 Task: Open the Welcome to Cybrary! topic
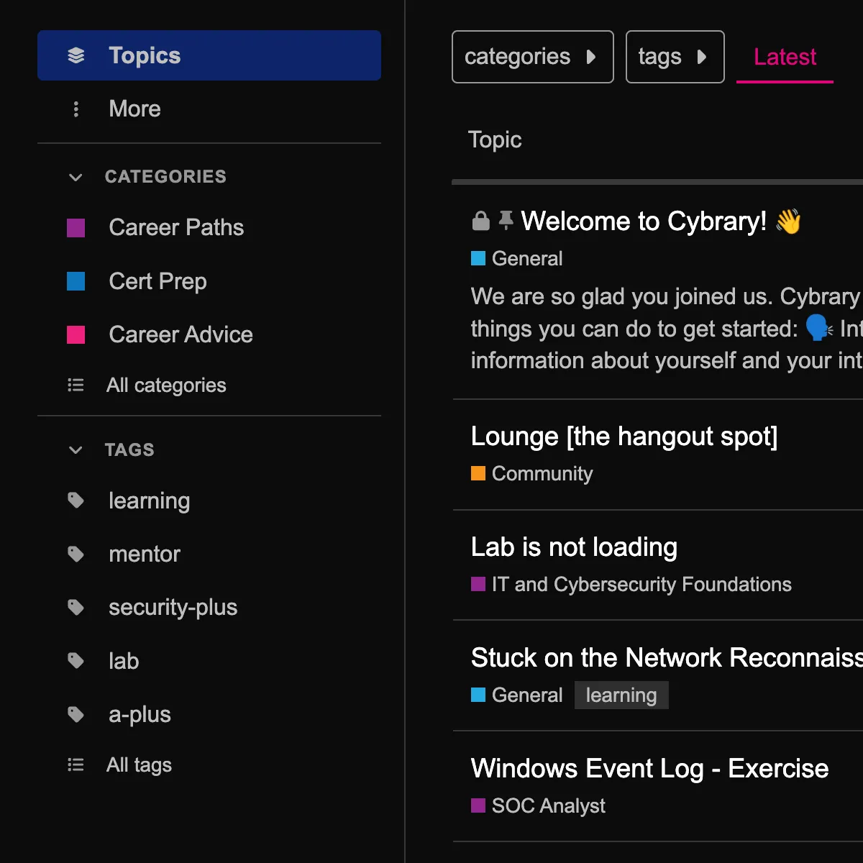coord(644,222)
